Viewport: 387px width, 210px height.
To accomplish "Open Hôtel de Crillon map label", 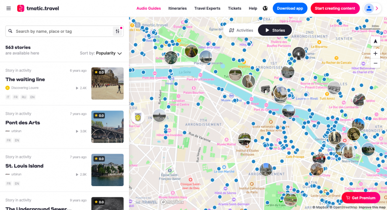I will click(x=209, y=47).
